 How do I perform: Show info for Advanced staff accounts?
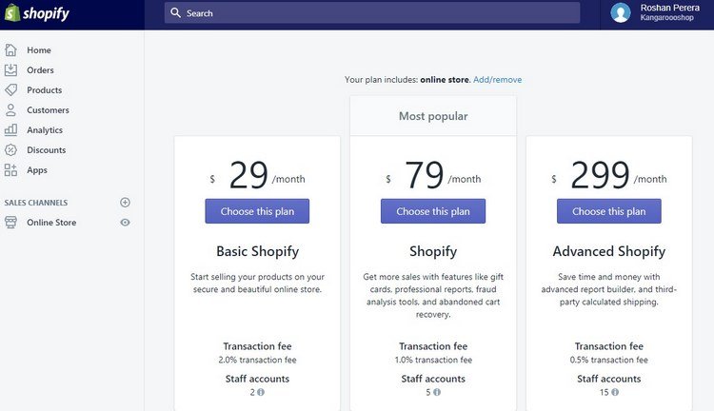coord(615,392)
